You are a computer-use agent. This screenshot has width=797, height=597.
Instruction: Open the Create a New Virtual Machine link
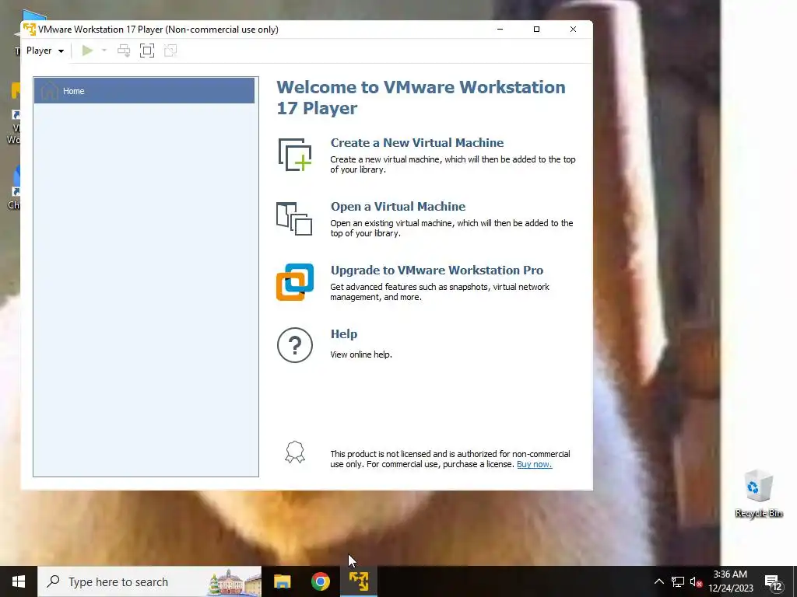click(x=417, y=143)
